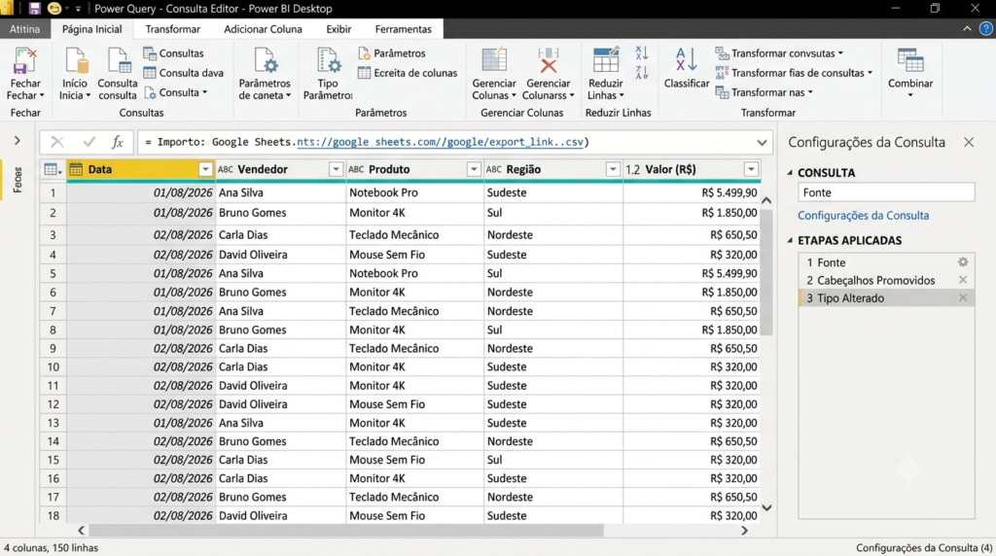Open the Vendedor column filter dropdown

(336, 169)
